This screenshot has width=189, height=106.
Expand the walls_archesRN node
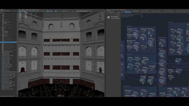pyautogui.click(x=2, y=88)
